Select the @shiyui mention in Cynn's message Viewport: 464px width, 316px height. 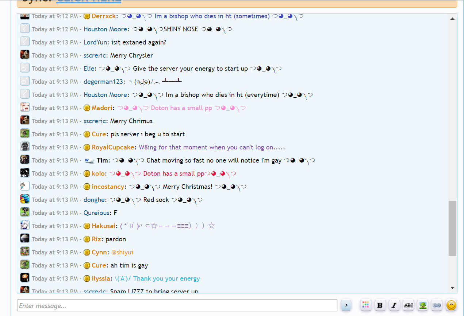tap(122, 252)
